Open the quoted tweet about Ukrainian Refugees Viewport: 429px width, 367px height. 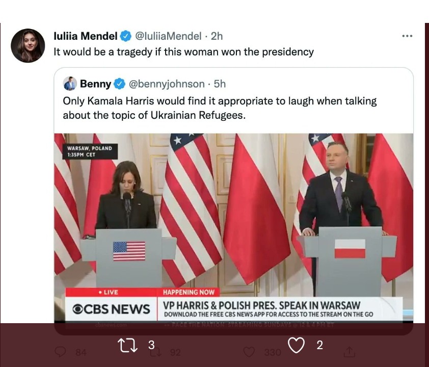click(220, 108)
